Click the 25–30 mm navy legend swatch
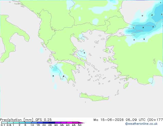The image size is (163, 126). click(52, 123)
